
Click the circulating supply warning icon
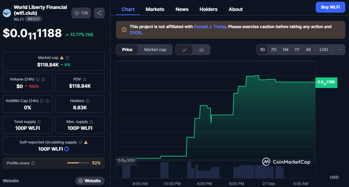pos(86,142)
